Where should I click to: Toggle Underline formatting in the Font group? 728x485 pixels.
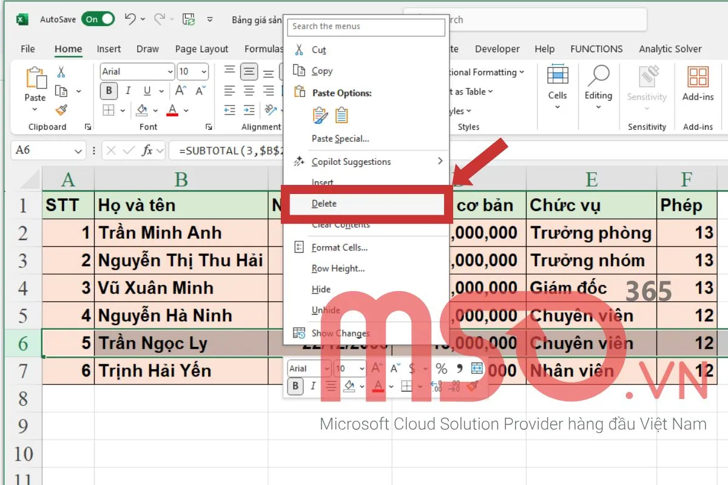coord(147,90)
